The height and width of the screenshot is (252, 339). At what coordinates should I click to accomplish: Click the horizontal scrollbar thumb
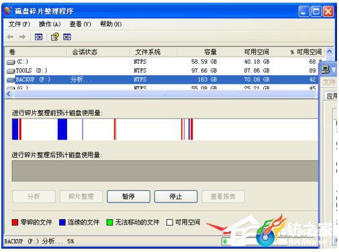tap(164, 94)
